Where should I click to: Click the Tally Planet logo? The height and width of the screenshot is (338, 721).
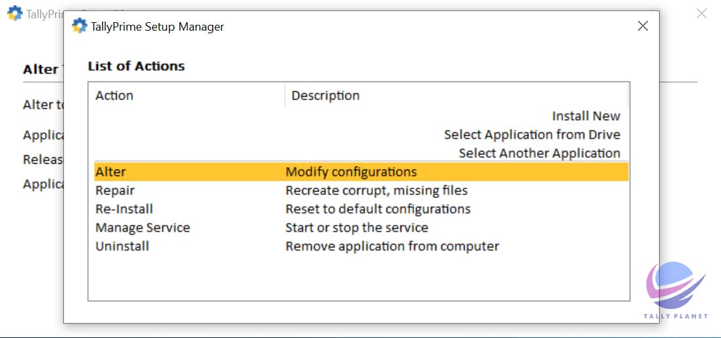(676, 289)
